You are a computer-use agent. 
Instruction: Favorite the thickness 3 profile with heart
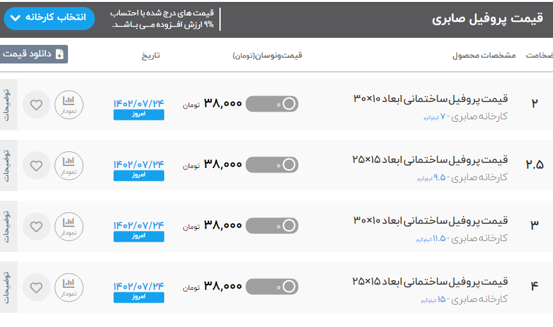point(37,226)
